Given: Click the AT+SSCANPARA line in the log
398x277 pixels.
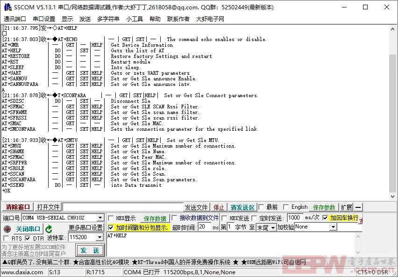Looking at the screenshot, I should coord(99,179).
